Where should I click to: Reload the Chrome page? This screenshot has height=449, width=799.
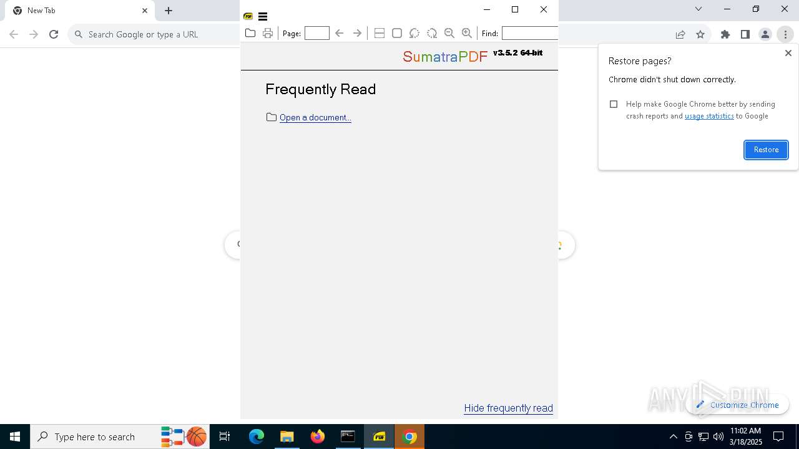pyautogui.click(x=54, y=34)
